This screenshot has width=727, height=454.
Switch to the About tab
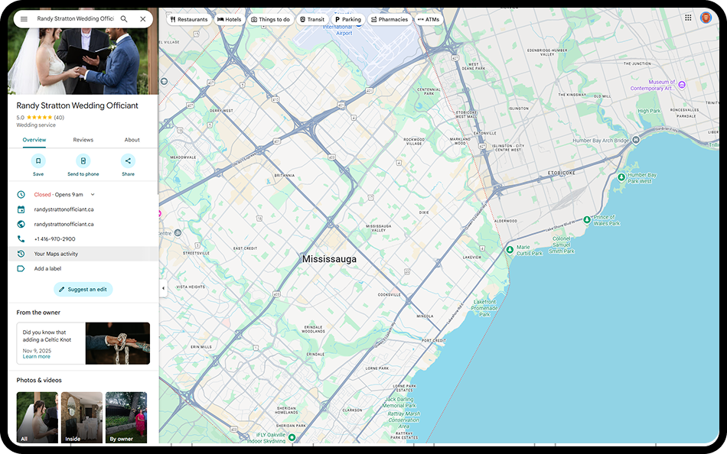132,140
